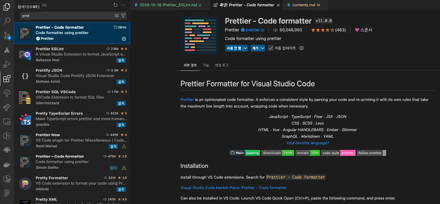The image size is (440, 204).
Task: Open Visual Studio Code Market Place link
Action: [x=233, y=188]
